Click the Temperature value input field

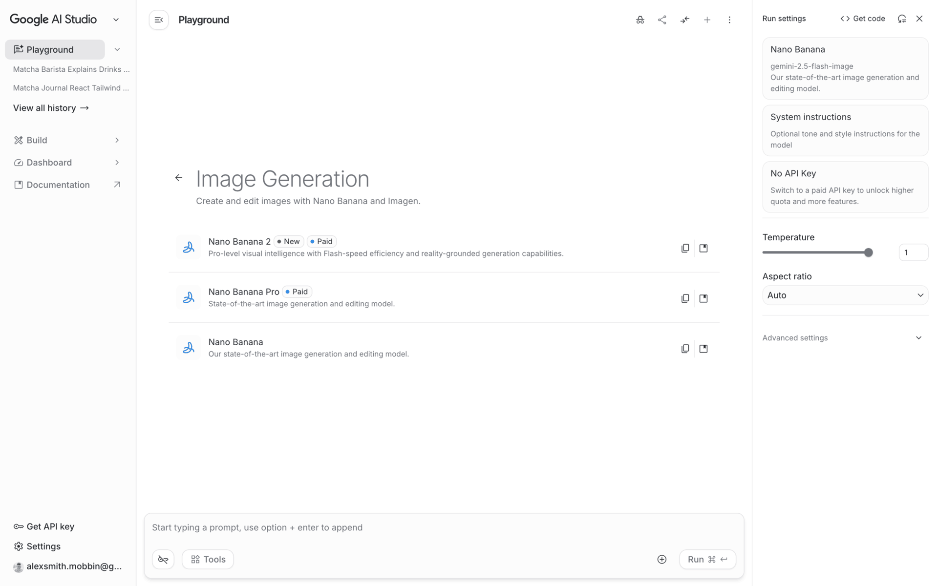coord(913,252)
